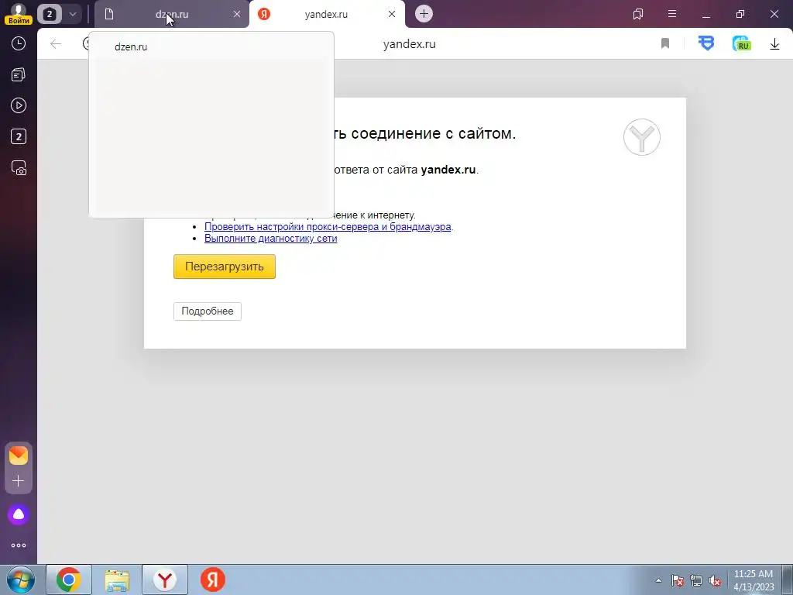Image resolution: width=793 pixels, height=595 pixels.
Task: Open Yandex Mail in the sidebar
Action: click(19, 456)
